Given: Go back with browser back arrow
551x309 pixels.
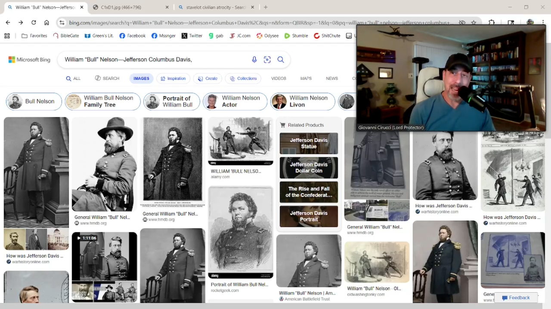Looking at the screenshot, I should pos(8,22).
